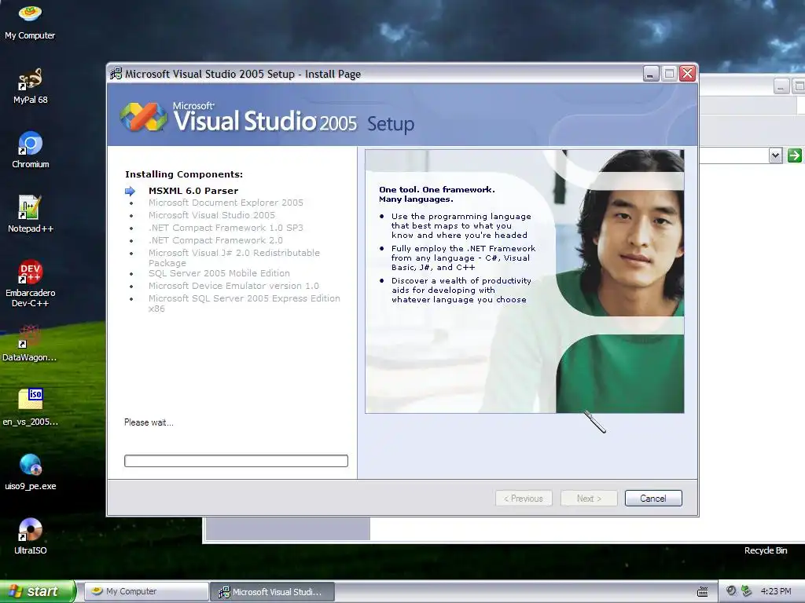805x603 pixels.
Task: Click blue arrow beside MSXML 6.0 Parser
Action: (x=130, y=191)
